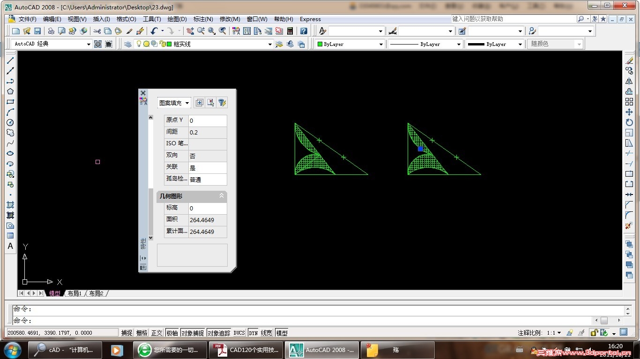Open the Windows Start menu
Screen dimensions: 640x359
coord(12,350)
